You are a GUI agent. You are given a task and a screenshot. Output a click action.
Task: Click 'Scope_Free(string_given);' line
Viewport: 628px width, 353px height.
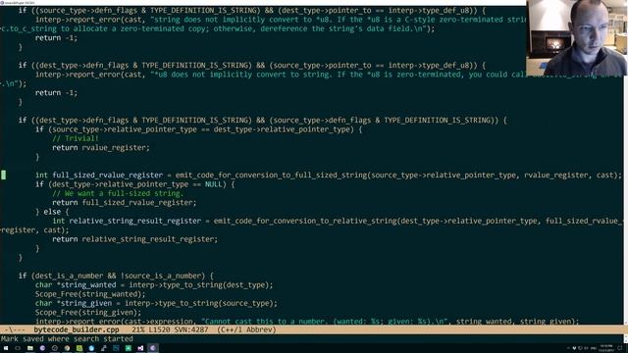point(88,313)
